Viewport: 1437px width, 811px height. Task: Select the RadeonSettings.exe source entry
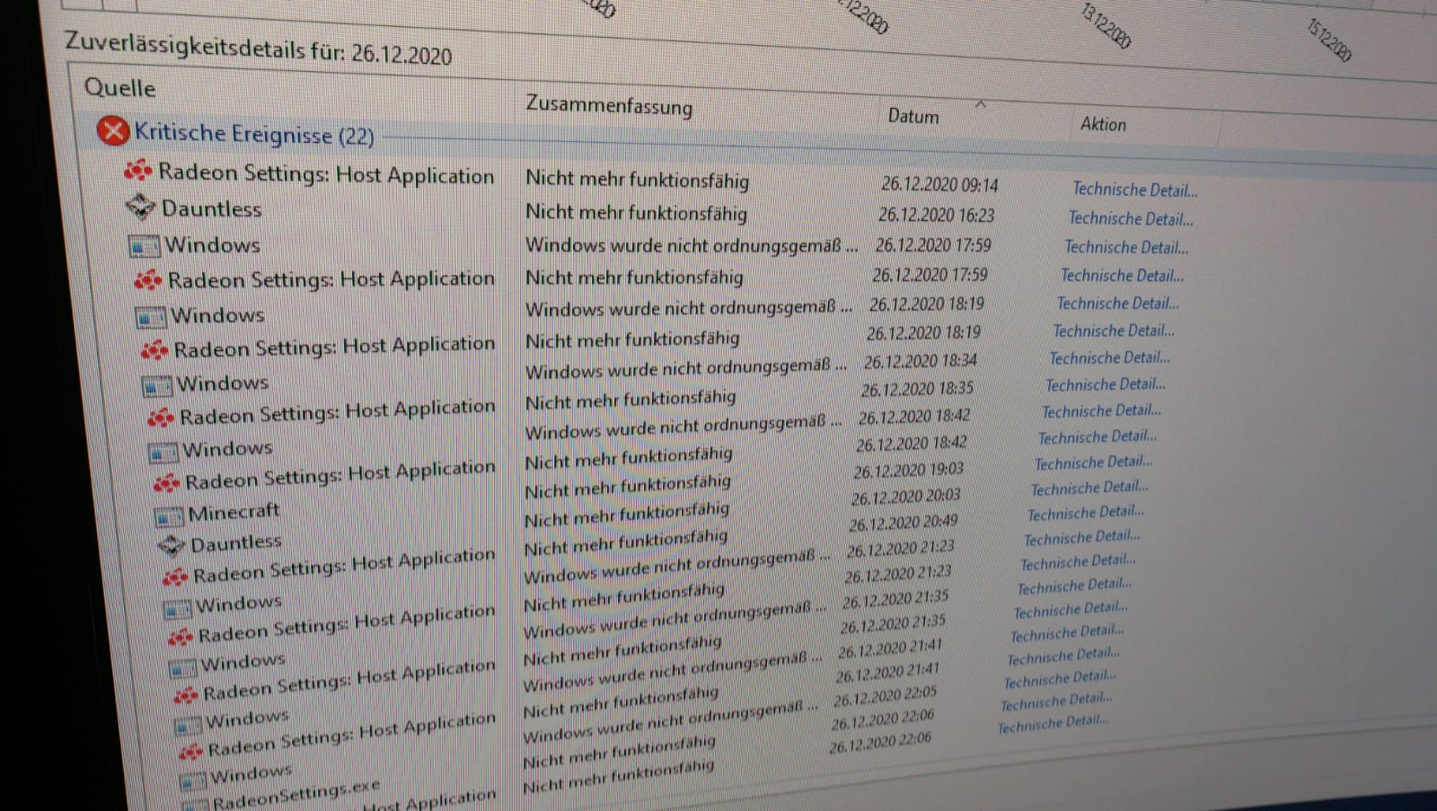tap(295, 793)
